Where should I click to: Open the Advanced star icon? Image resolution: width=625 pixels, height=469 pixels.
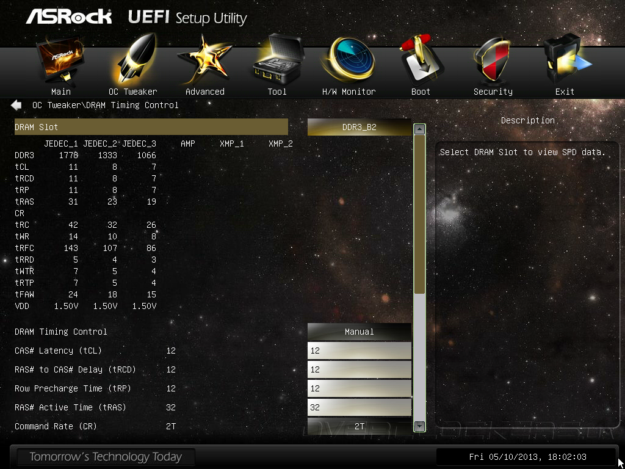(205, 60)
